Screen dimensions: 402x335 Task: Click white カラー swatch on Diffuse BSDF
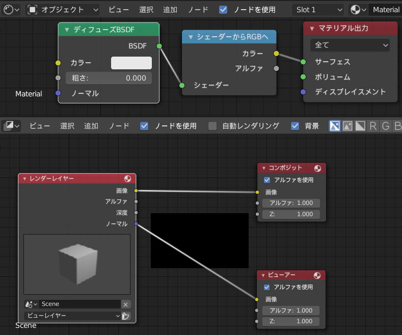pos(131,63)
